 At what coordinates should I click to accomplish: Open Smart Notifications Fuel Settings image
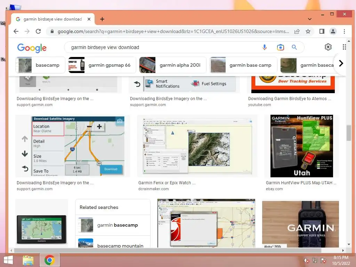pyautogui.click(x=184, y=84)
